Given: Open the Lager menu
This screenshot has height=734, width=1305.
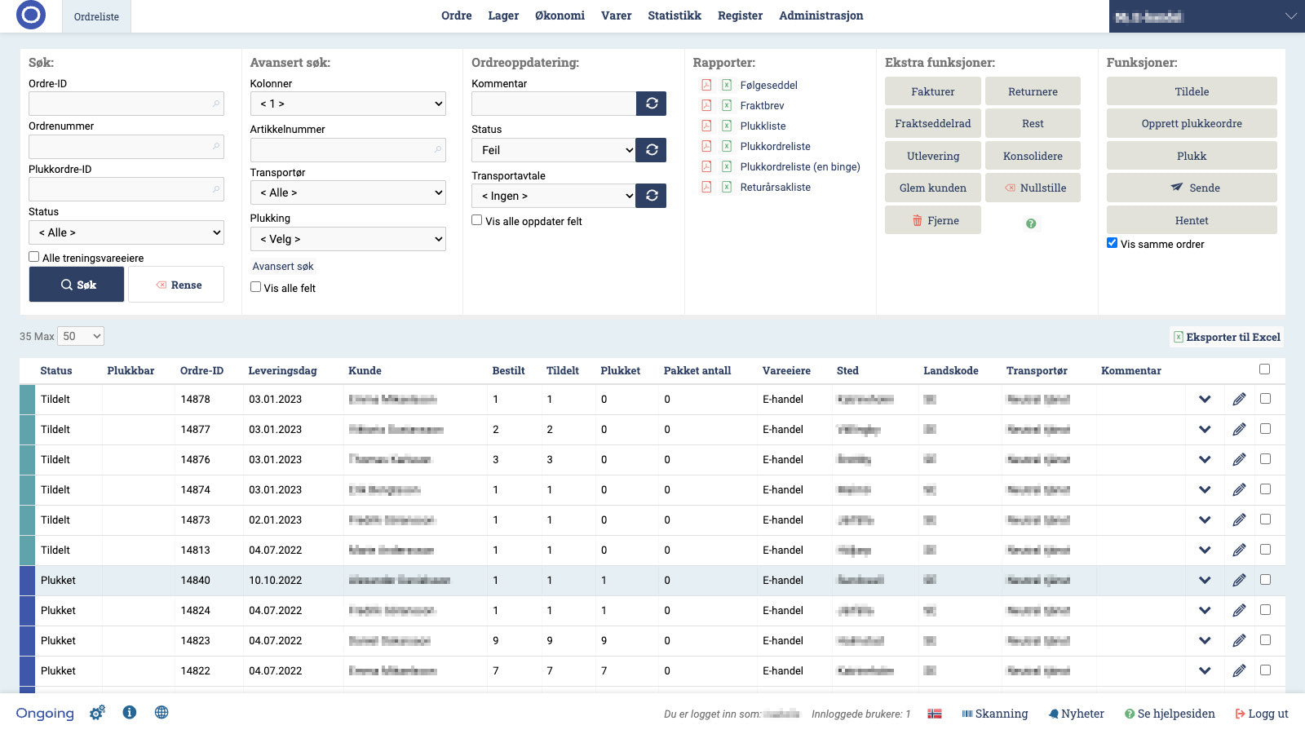Looking at the screenshot, I should click(503, 15).
